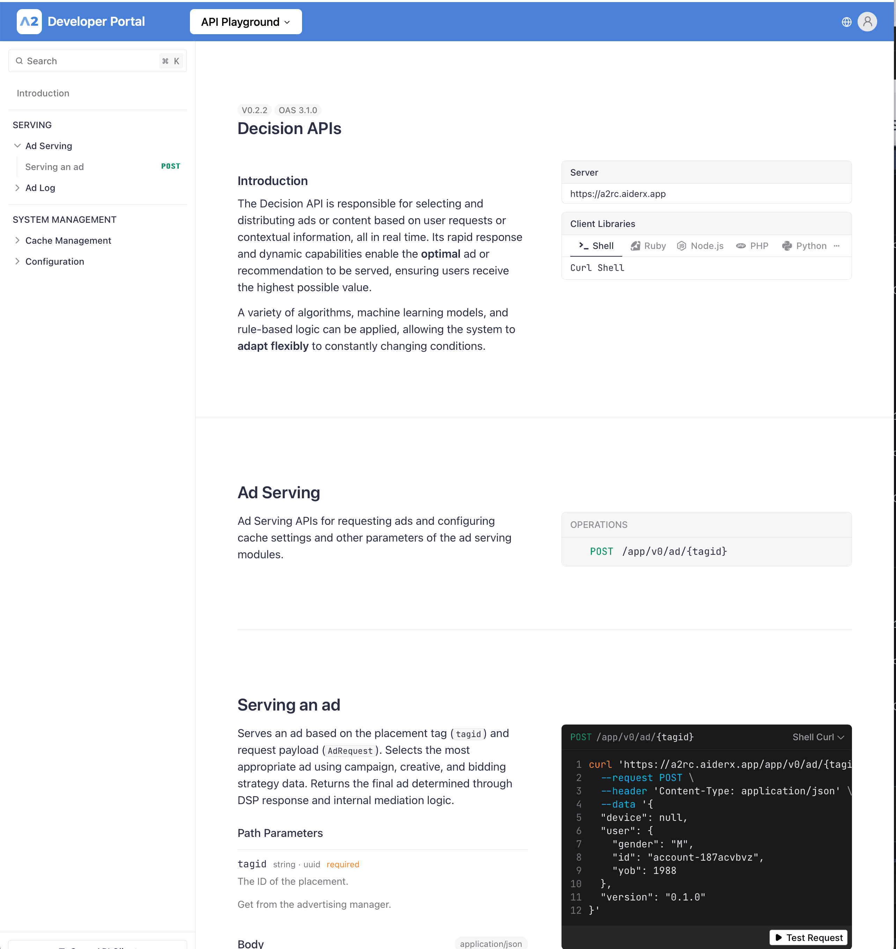Image resolution: width=896 pixels, height=949 pixels.
Task: Select the PHP client library icon
Action: click(741, 245)
